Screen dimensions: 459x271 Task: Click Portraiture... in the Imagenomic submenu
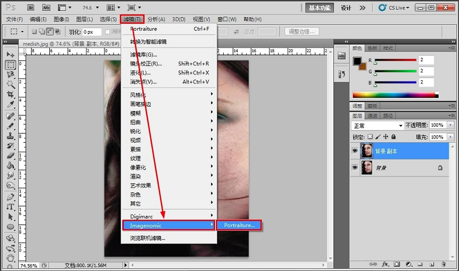pos(239,226)
